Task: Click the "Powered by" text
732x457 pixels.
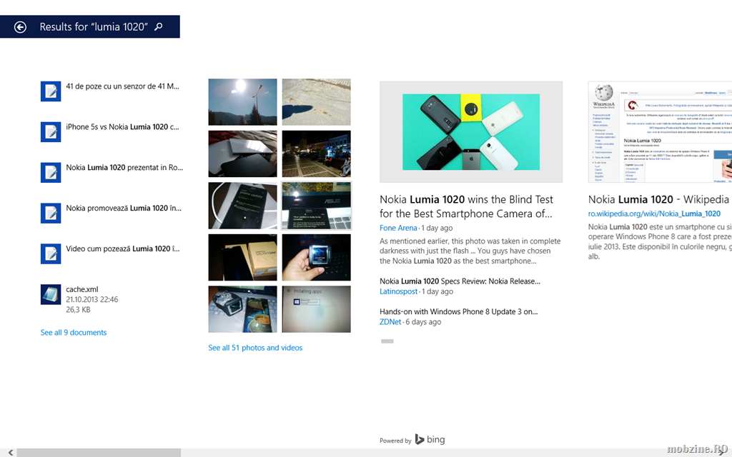Action: click(395, 441)
